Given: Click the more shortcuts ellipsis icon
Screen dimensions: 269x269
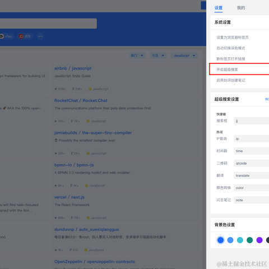Looking at the screenshot, I should pos(40,36).
